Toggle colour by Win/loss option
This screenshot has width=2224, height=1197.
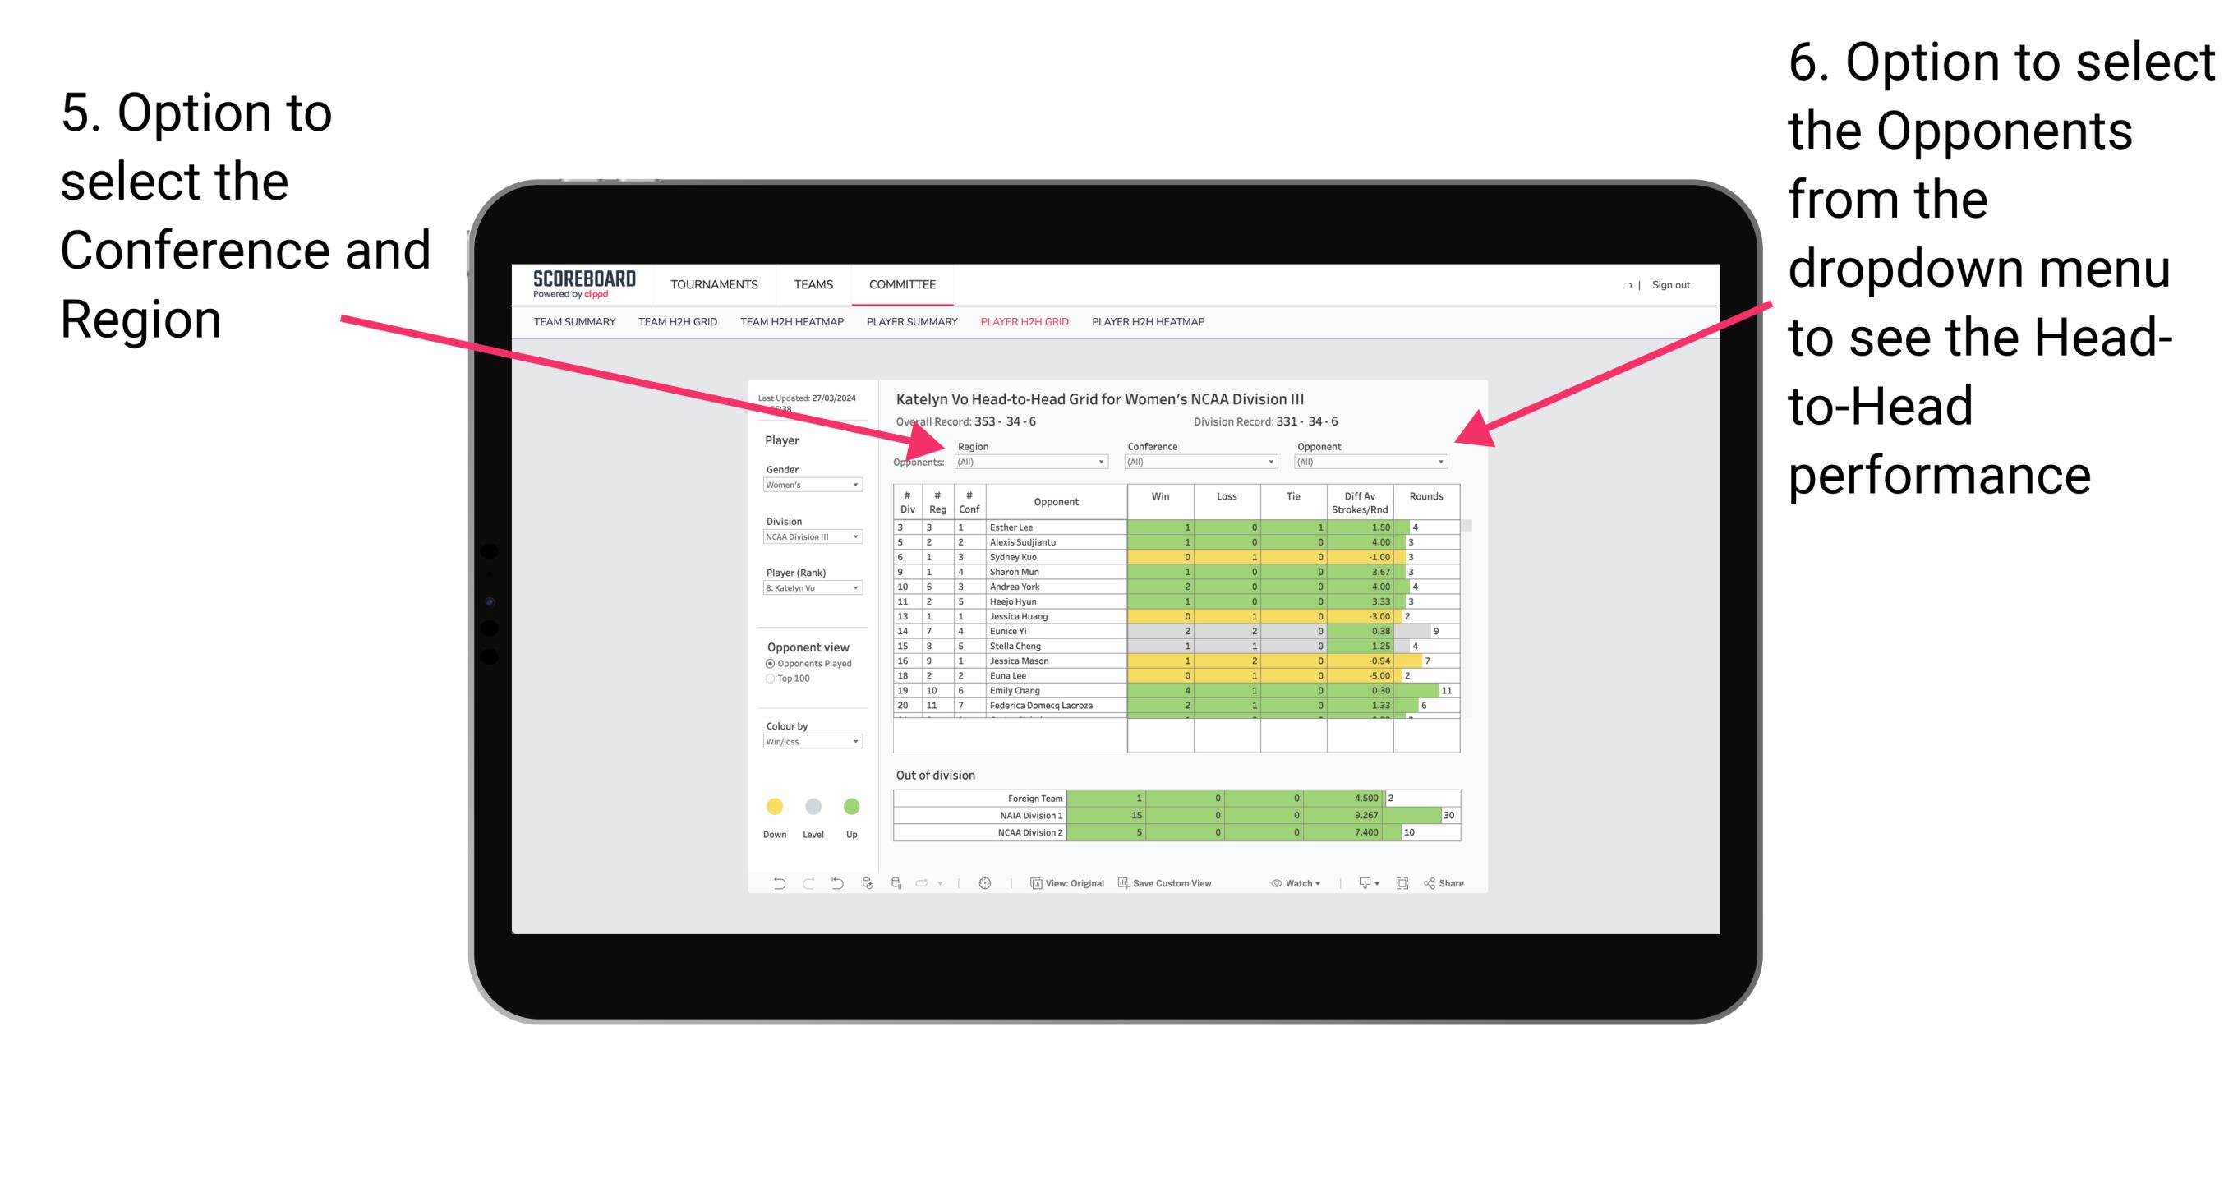[812, 748]
